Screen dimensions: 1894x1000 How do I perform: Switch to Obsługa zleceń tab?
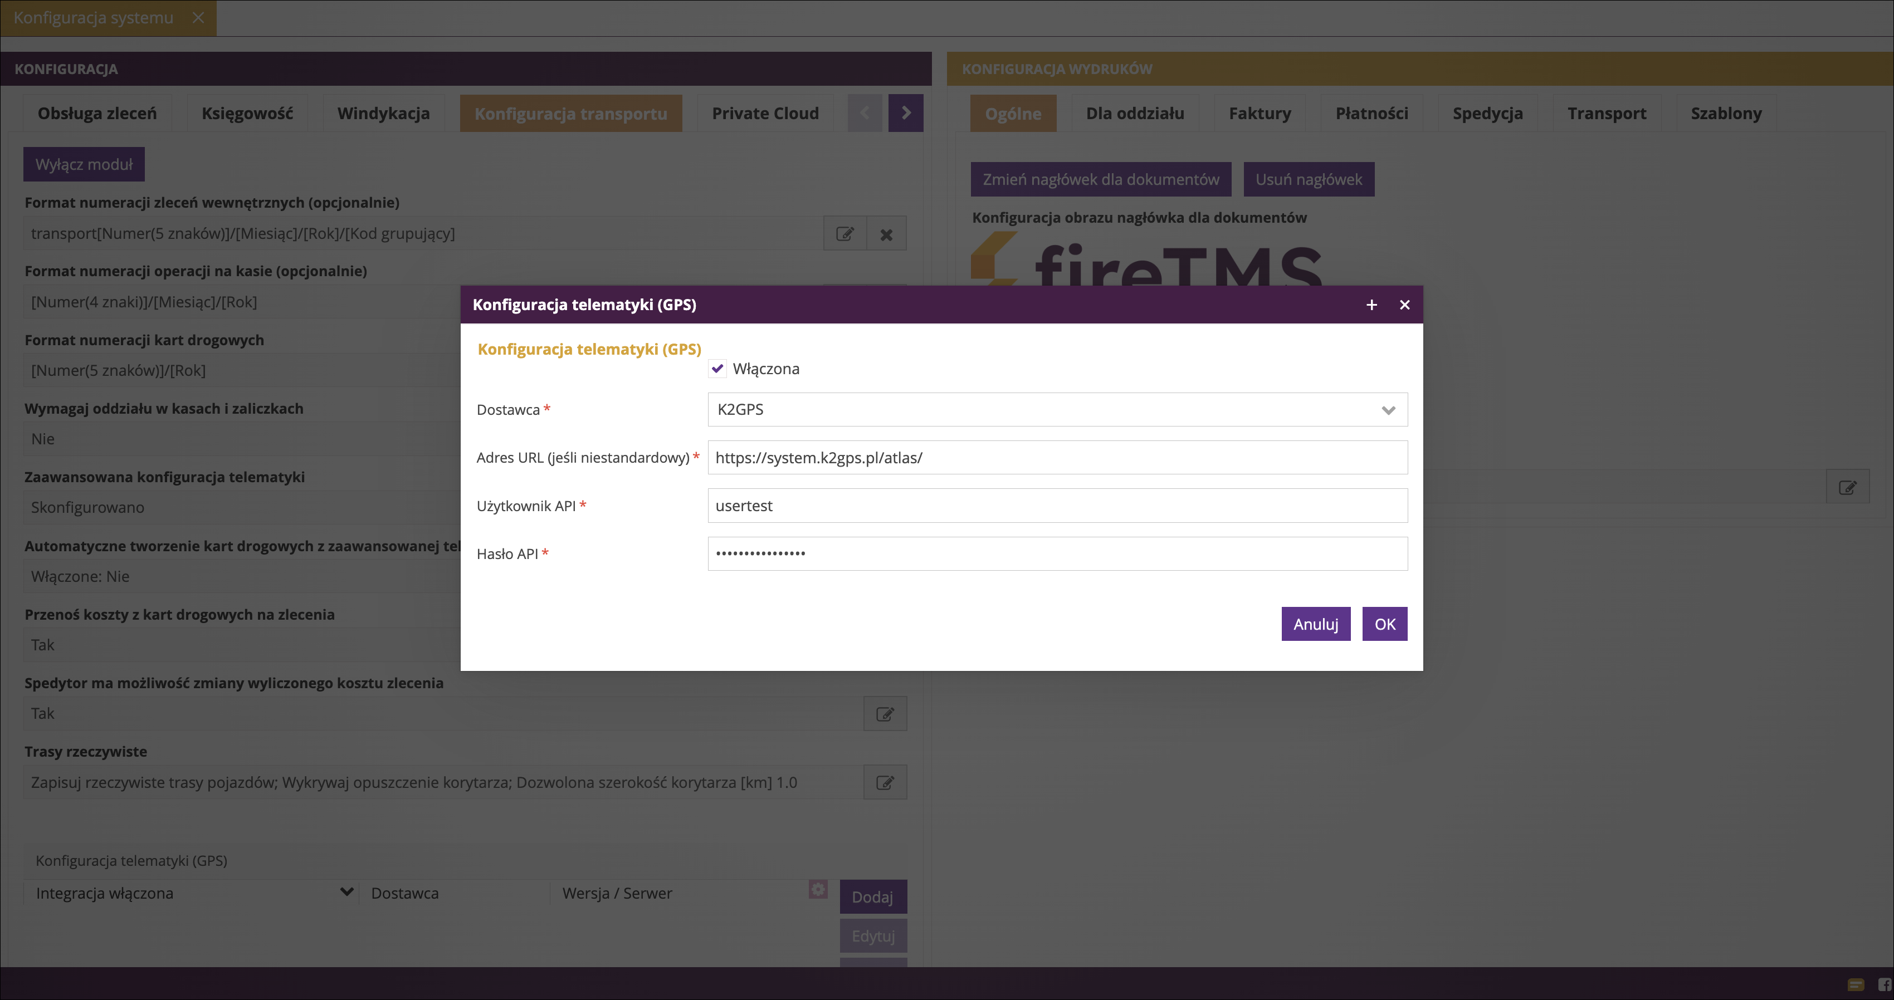click(x=97, y=113)
